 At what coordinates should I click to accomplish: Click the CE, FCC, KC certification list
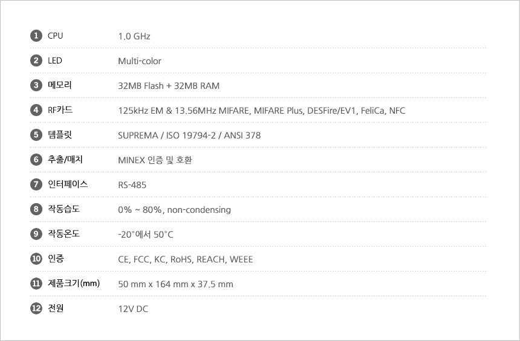click(185, 259)
